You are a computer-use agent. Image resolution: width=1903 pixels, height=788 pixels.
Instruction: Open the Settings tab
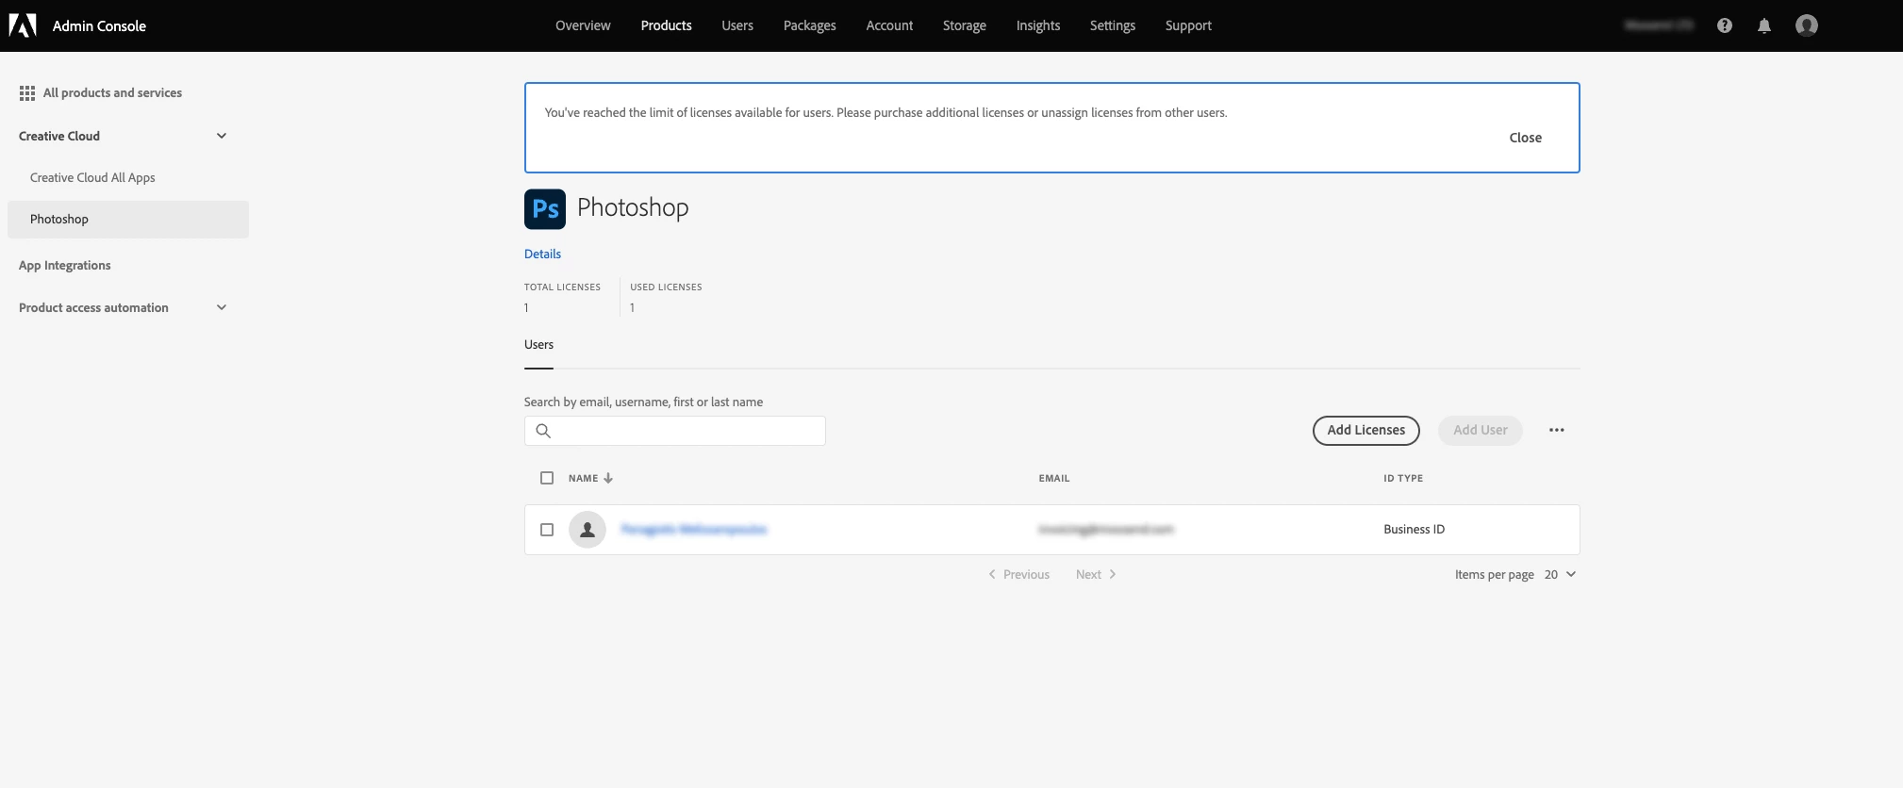[x=1113, y=25]
